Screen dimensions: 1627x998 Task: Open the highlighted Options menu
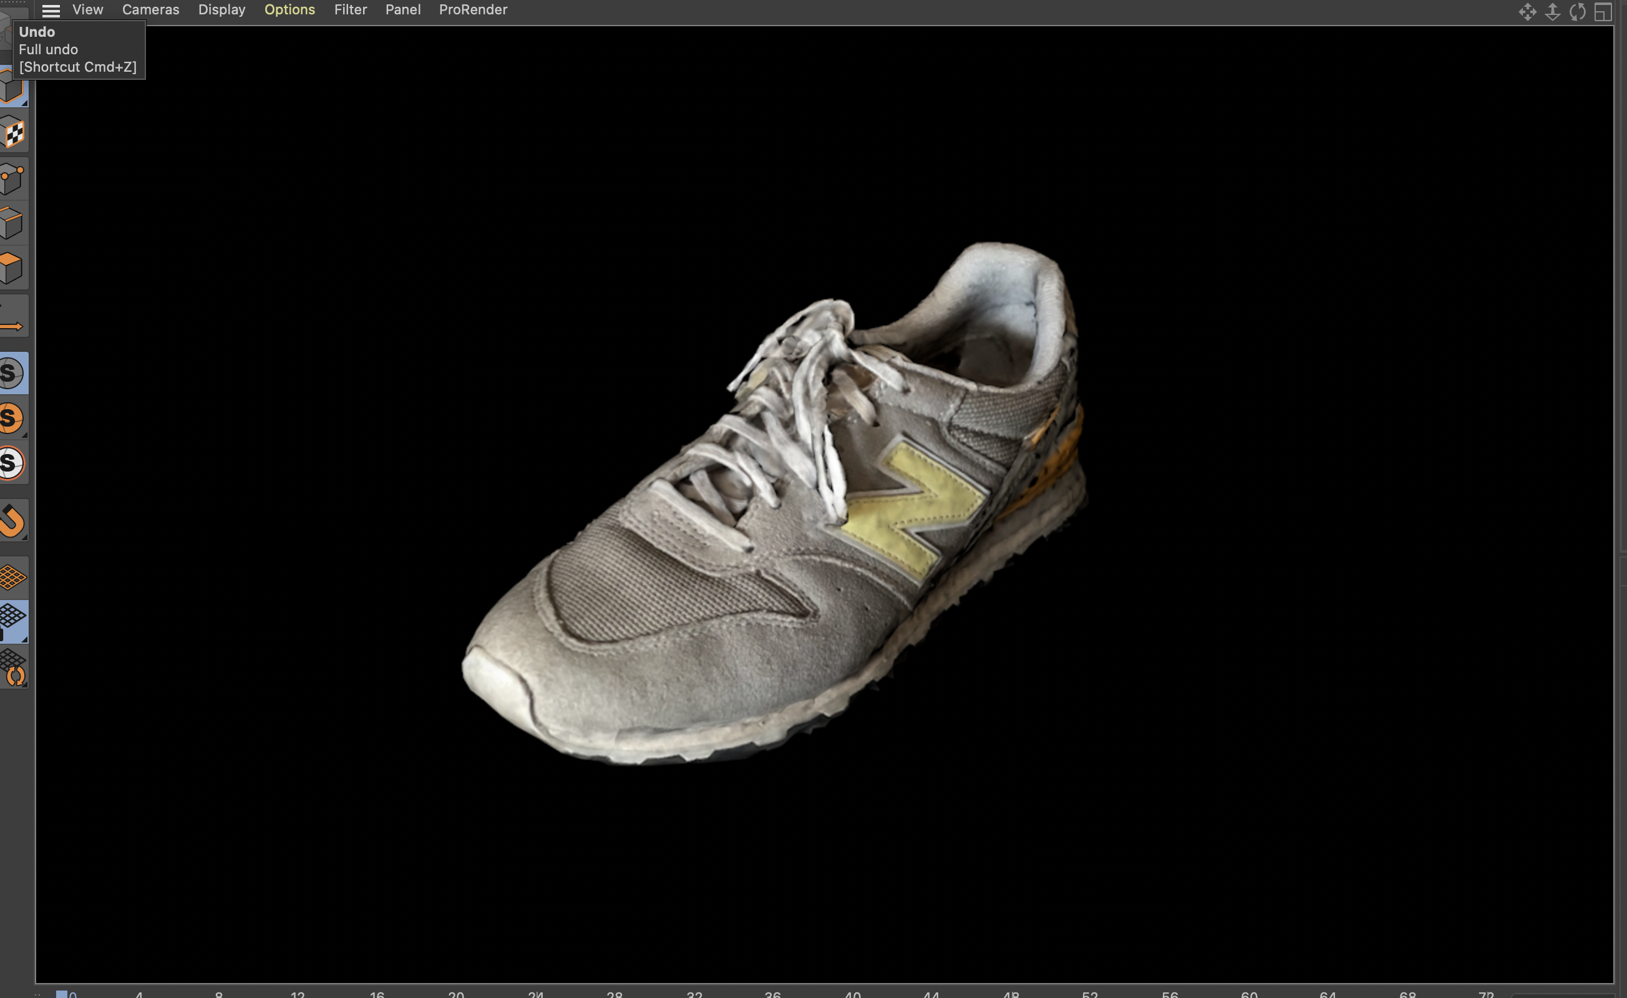point(289,10)
